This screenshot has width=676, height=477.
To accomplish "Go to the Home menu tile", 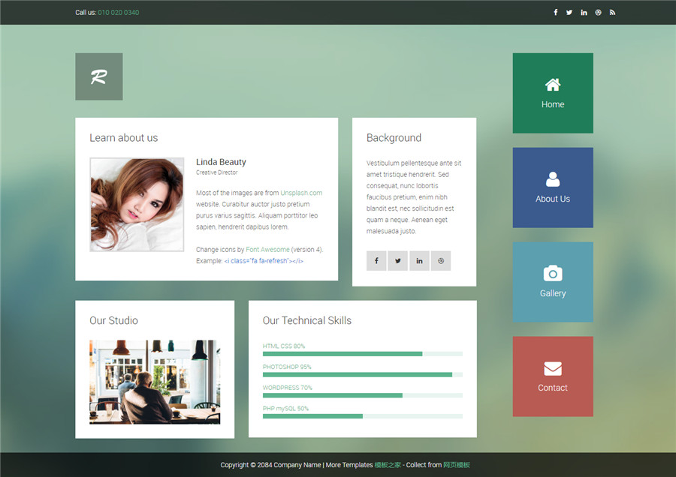I will coord(553,93).
